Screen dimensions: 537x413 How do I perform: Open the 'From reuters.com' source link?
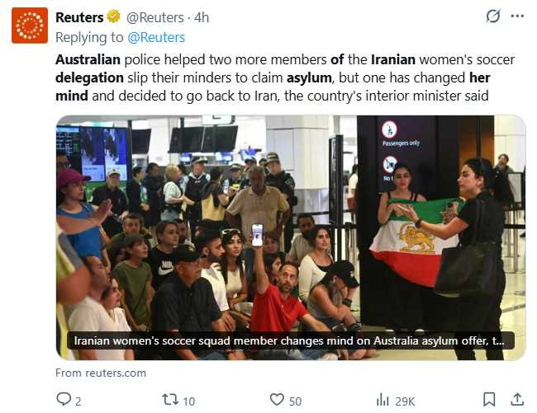pos(101,373)
